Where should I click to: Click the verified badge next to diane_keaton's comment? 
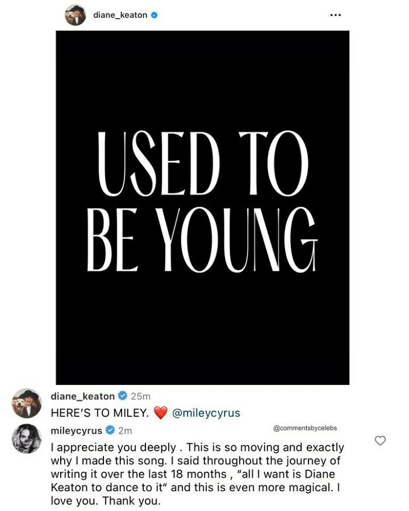pos(122,396)
